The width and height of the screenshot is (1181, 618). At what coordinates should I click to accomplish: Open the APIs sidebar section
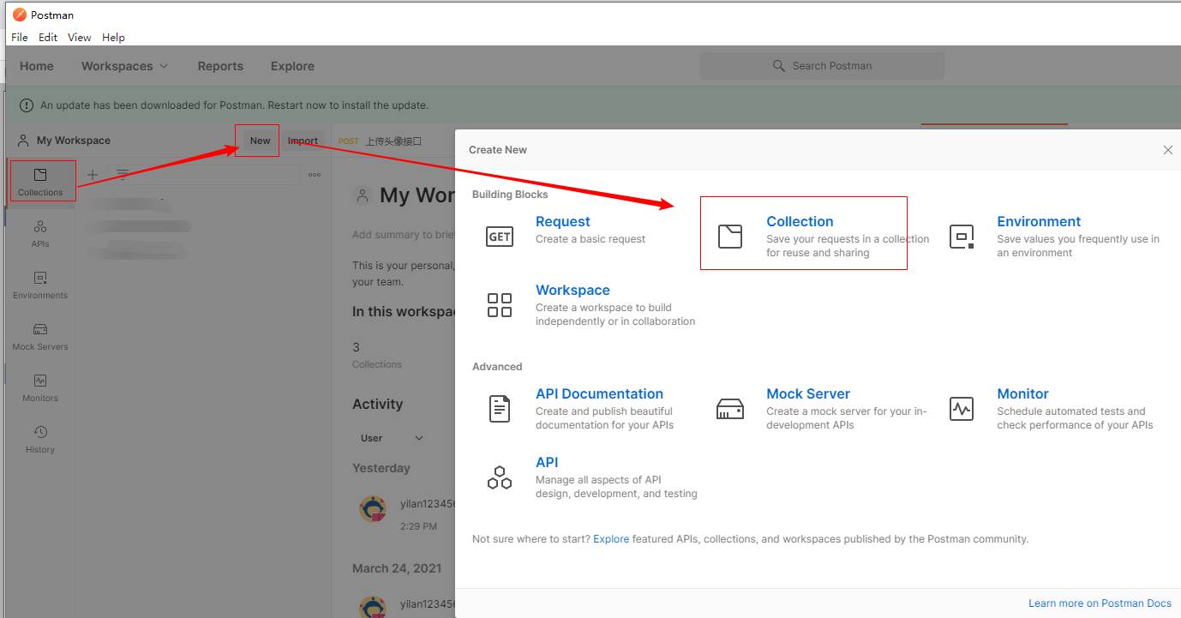[40, 233]
